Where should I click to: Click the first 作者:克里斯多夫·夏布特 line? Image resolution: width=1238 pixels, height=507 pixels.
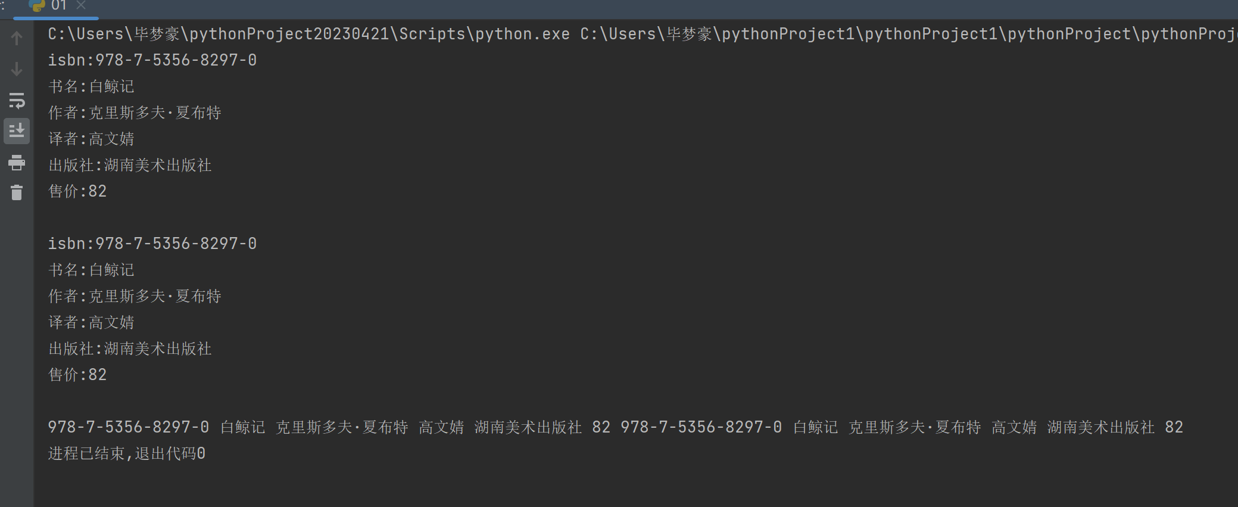(135, 113)
